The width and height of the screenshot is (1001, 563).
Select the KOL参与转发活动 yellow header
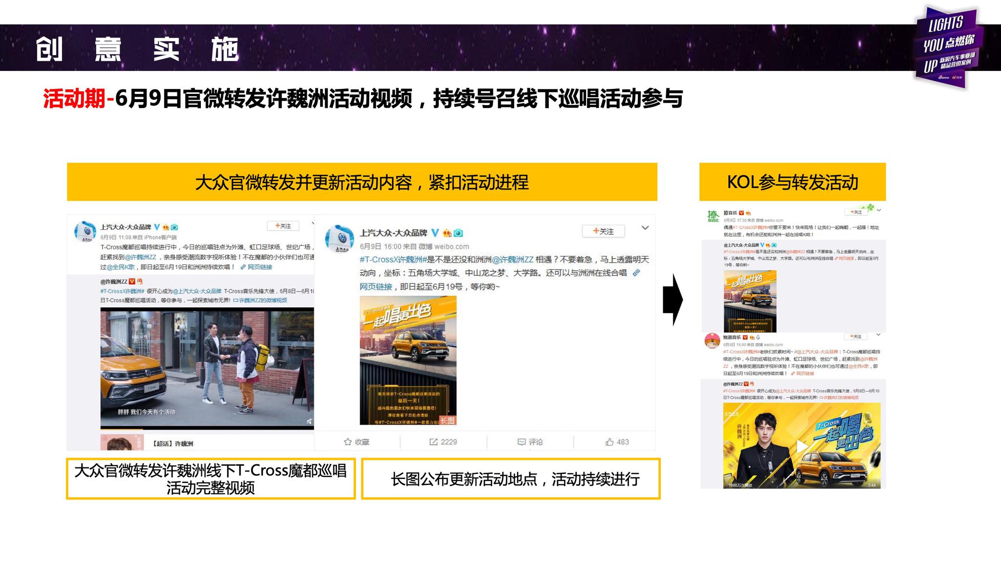(792, 182)
